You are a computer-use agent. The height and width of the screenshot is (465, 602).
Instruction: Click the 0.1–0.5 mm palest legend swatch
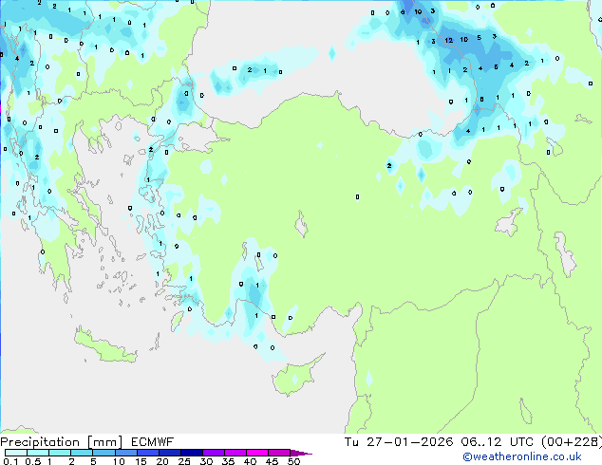[16, 453]
